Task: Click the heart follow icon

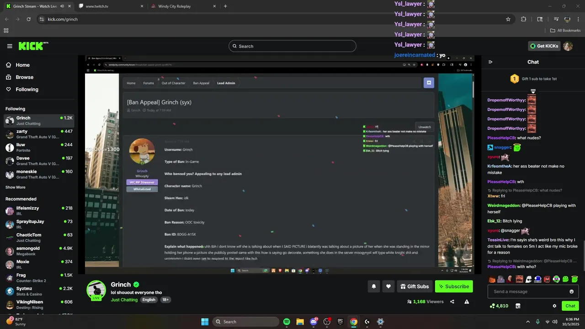Action: [388, 287]
